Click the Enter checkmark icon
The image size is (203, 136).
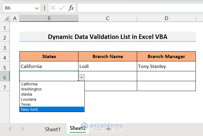[x=62, y=8]
